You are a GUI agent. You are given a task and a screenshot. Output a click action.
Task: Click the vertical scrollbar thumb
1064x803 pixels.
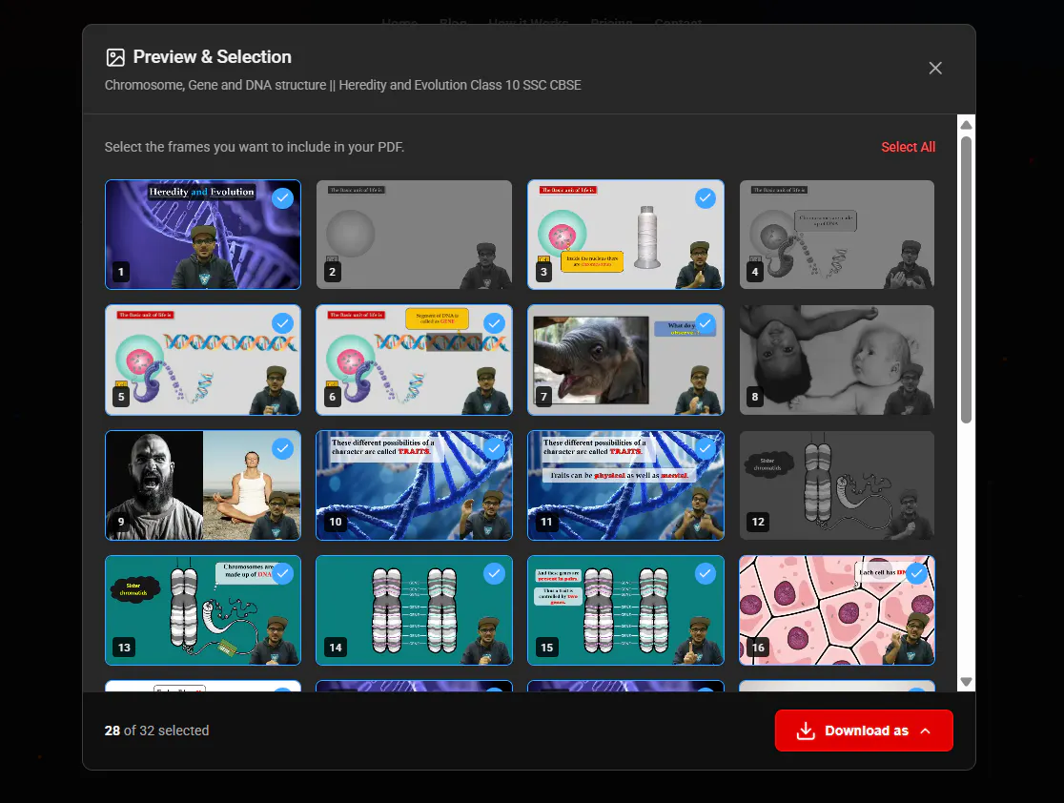[x=967, y=279]
